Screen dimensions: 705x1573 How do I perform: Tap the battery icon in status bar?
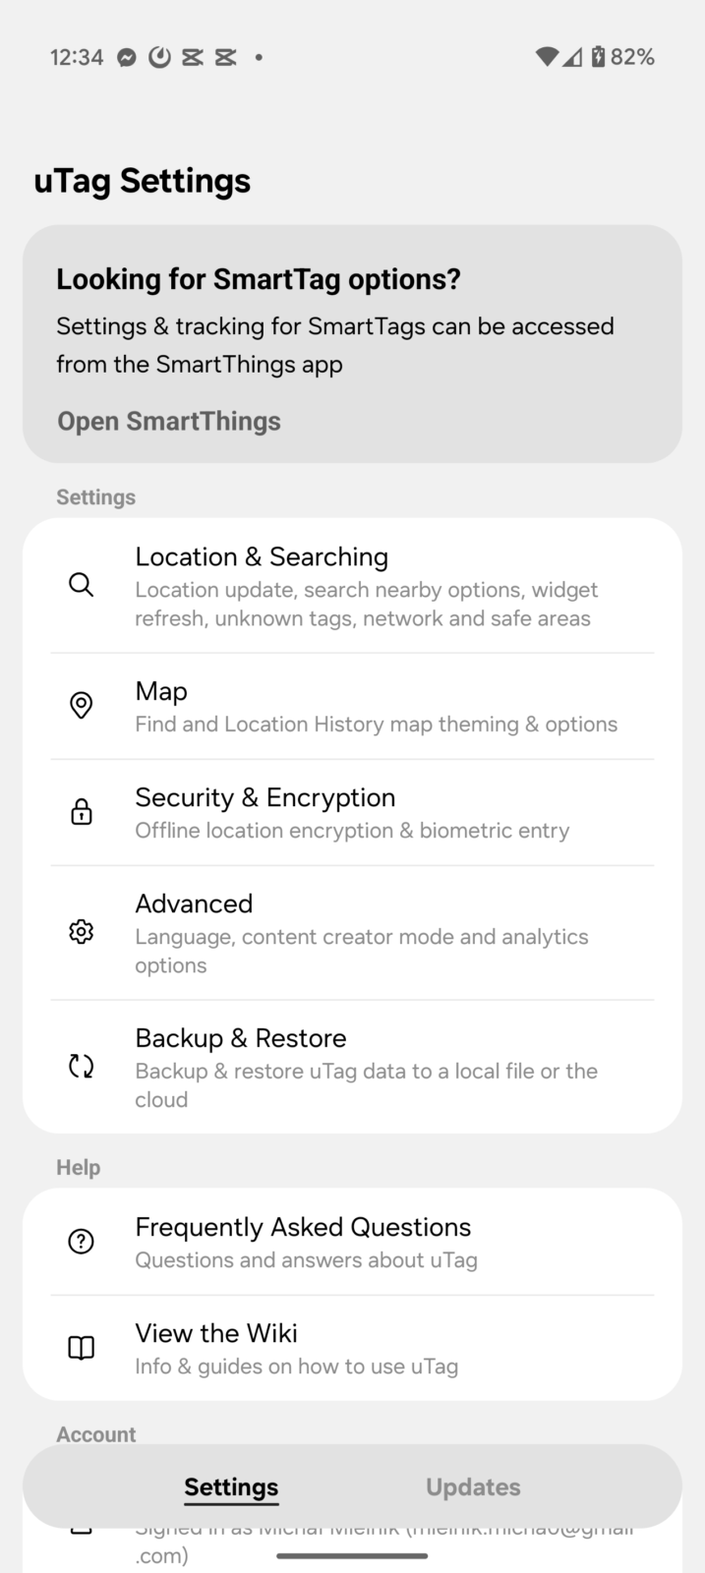click(597, 57)
